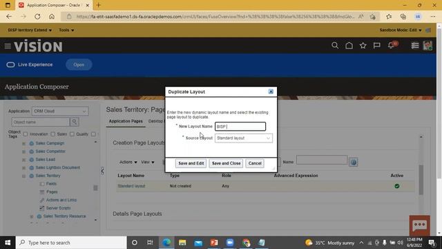Toggle the Live Experience switch
442x249 pixels.
(11, 64)
